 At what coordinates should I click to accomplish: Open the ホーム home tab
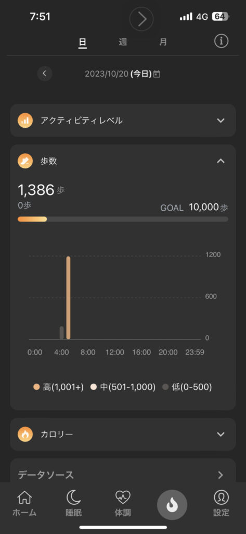24,504
